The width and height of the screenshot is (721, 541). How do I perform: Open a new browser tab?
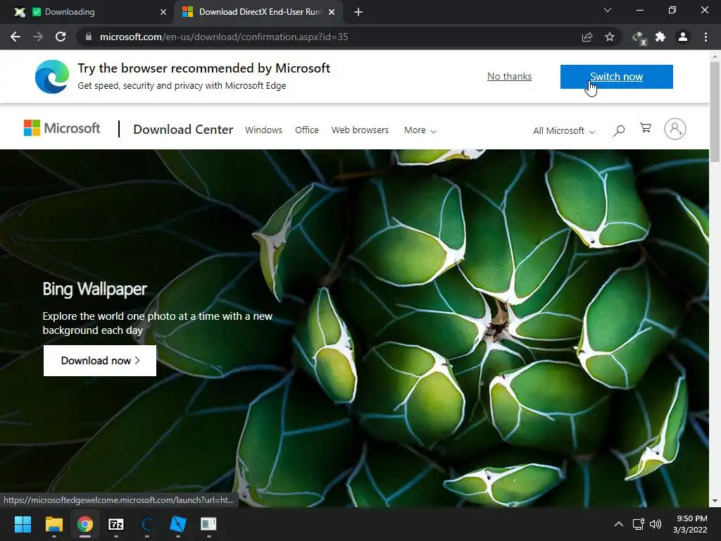358,12
